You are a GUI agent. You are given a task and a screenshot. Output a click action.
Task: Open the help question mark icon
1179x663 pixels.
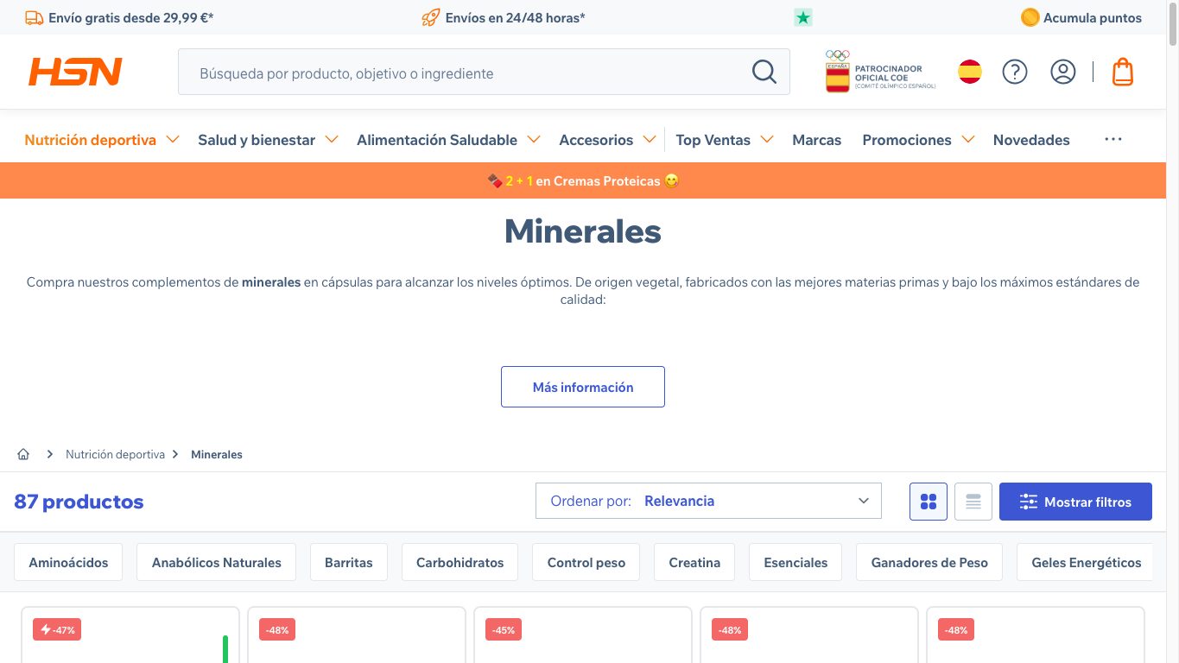[1015, 72]
